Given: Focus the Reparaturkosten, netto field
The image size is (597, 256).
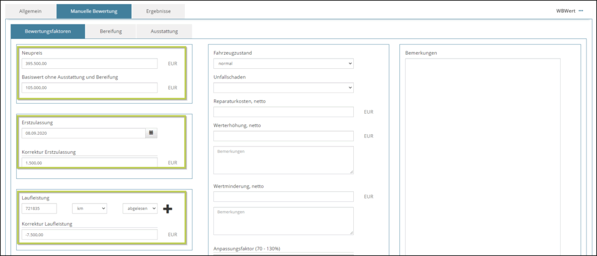Looking at the screenshot, I should click(283, 112).
